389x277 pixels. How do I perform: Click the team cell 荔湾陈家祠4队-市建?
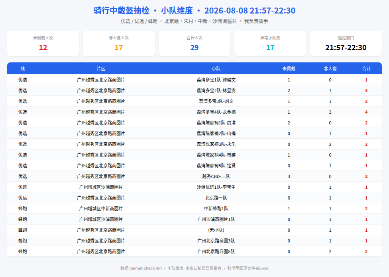click(216, 155)
